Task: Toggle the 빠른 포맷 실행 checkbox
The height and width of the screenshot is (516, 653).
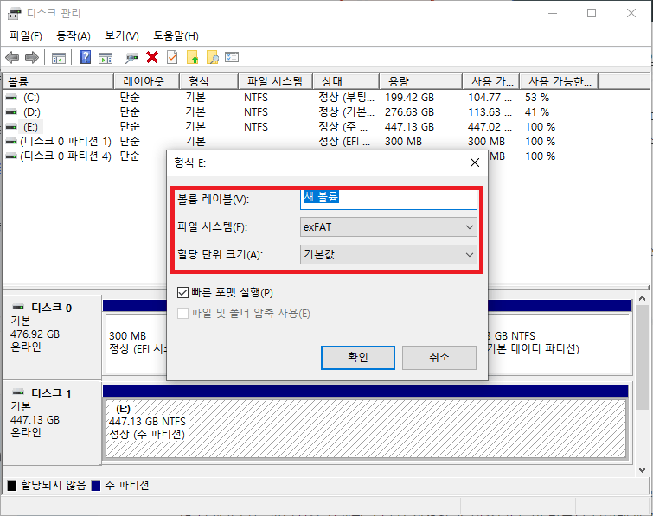Action: click(182, 292)
